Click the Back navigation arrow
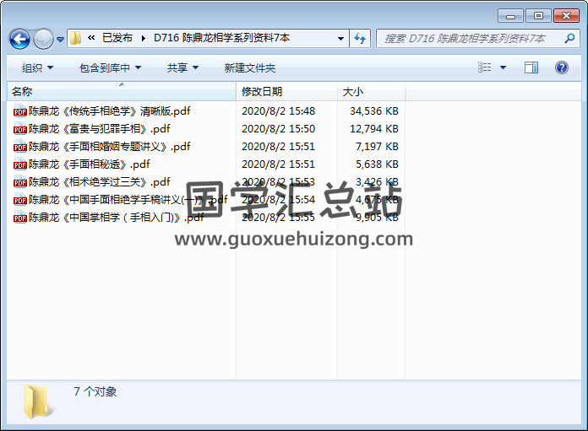The height and width of the screenshot is (431, 588). click(19, 39)
